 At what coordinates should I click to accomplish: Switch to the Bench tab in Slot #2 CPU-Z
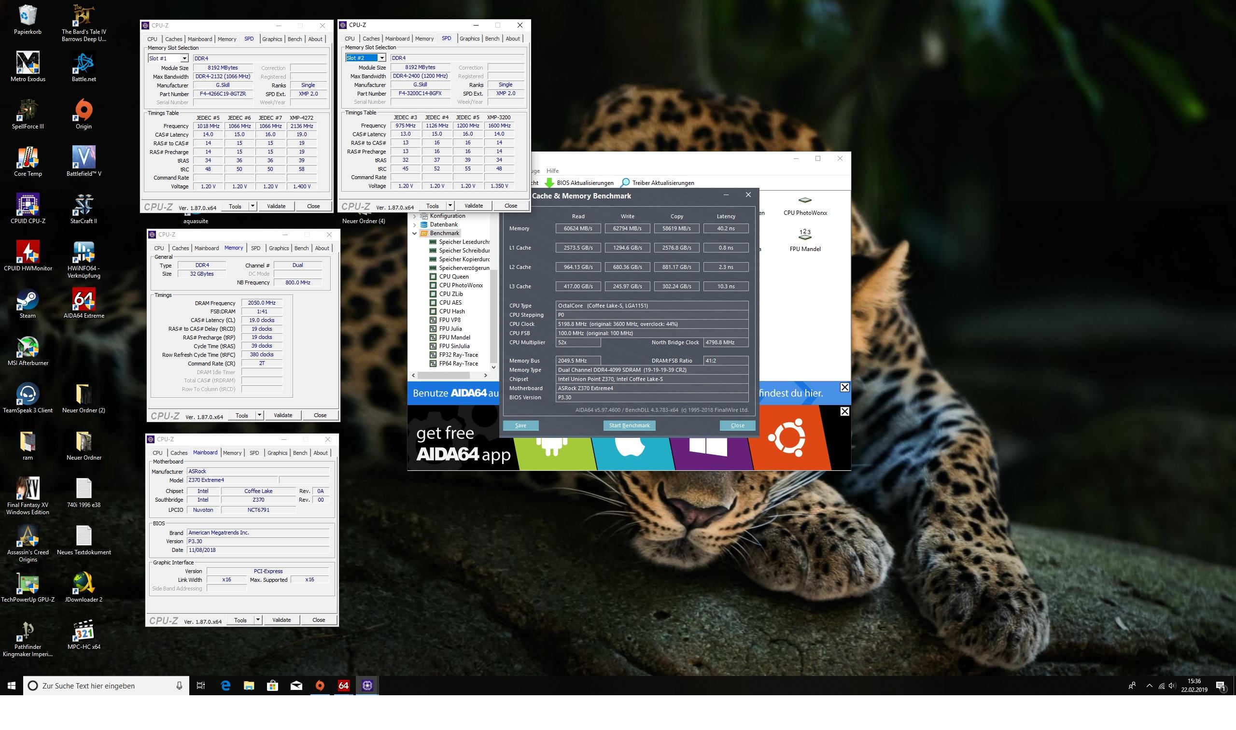coord(492,39)
